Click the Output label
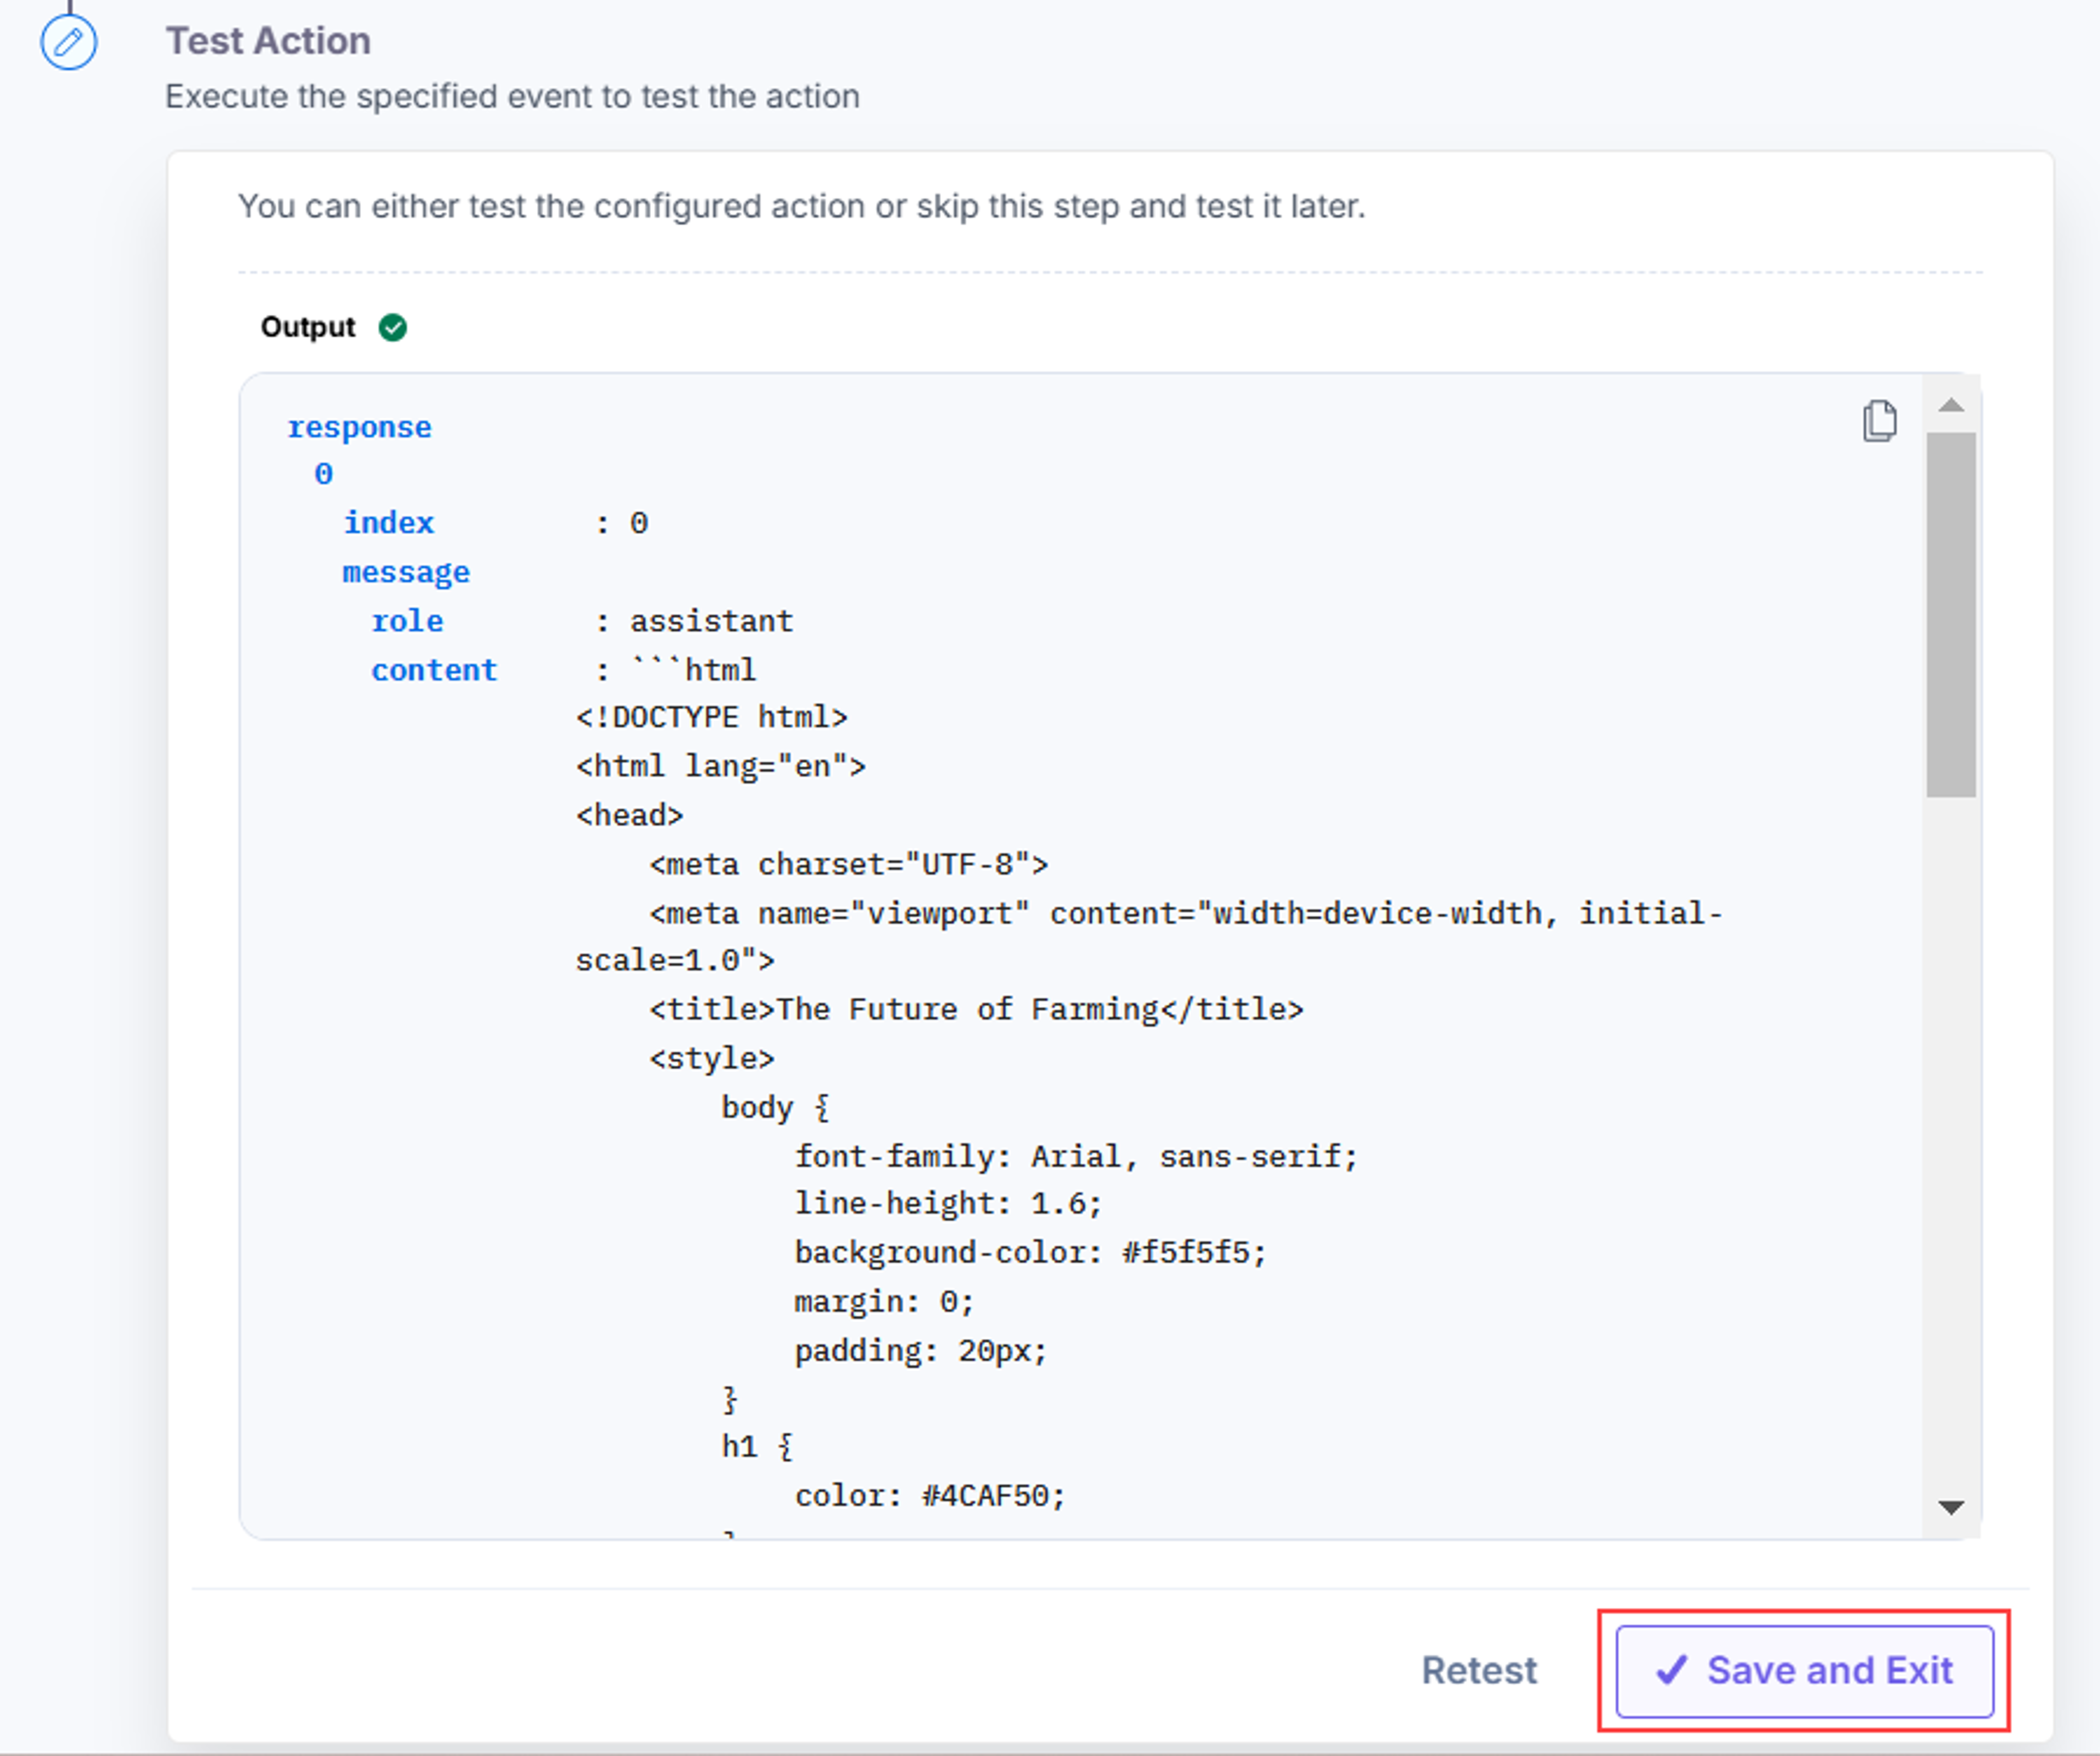 coord(307,327)
